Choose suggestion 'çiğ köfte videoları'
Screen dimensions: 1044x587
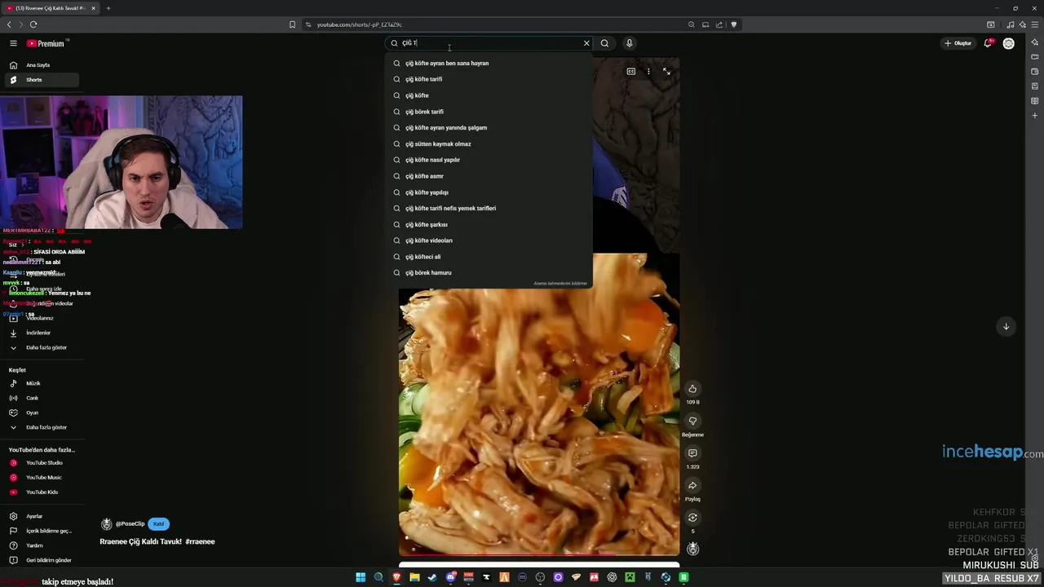(x=489, y=241)
